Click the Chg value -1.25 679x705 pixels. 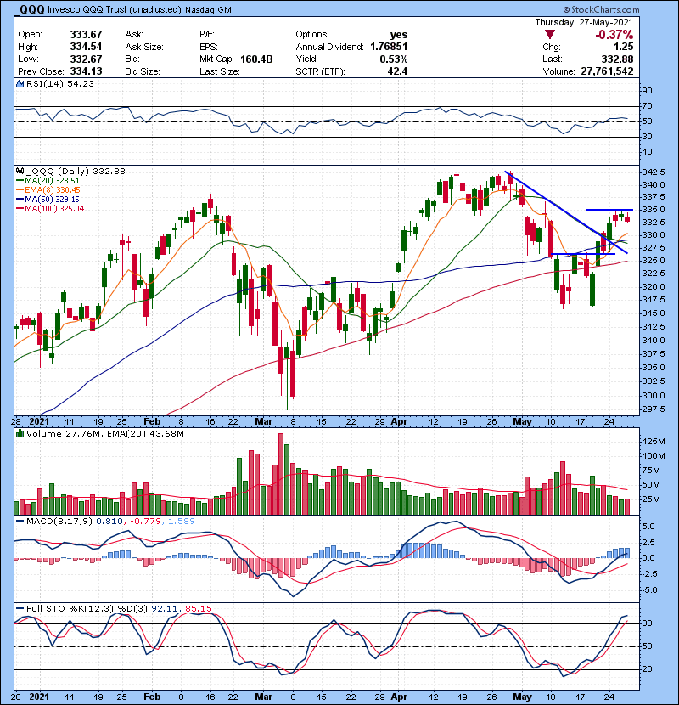621,47
